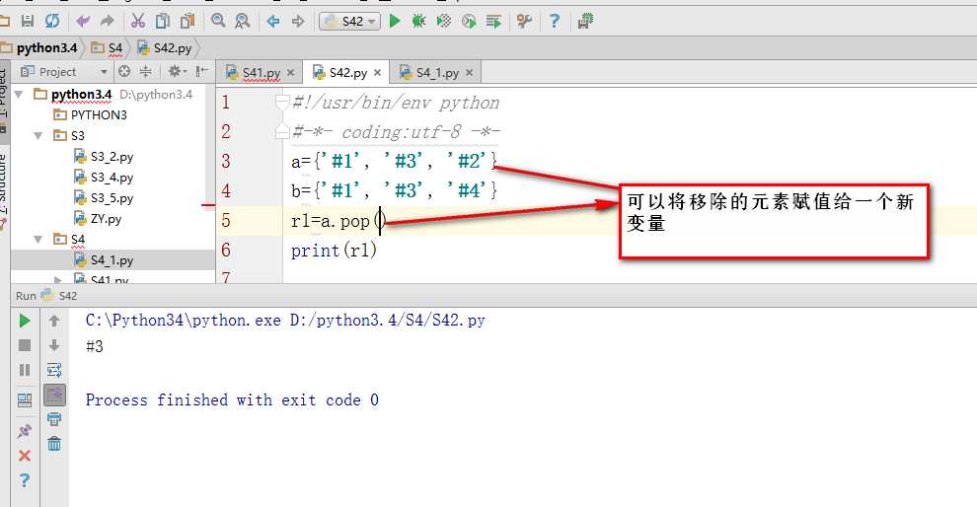Click the Synchronize icon in the toolbar

[52, 21]
